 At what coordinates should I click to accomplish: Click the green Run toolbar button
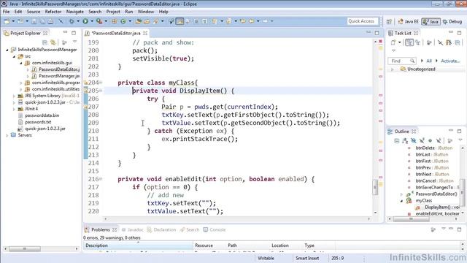(85, 21)
